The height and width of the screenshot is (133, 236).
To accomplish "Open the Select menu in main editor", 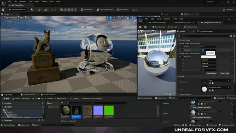I will [x=44, y=1].
